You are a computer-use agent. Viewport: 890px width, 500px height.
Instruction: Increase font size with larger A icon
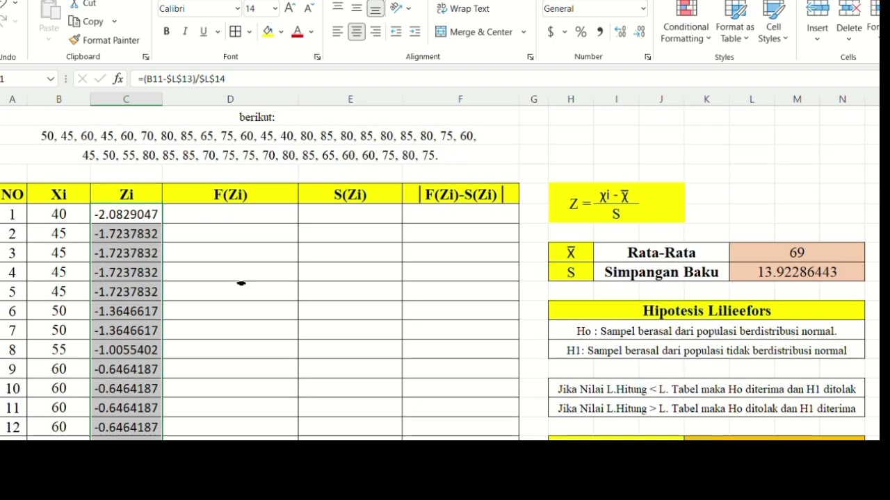tap(290, 8)
